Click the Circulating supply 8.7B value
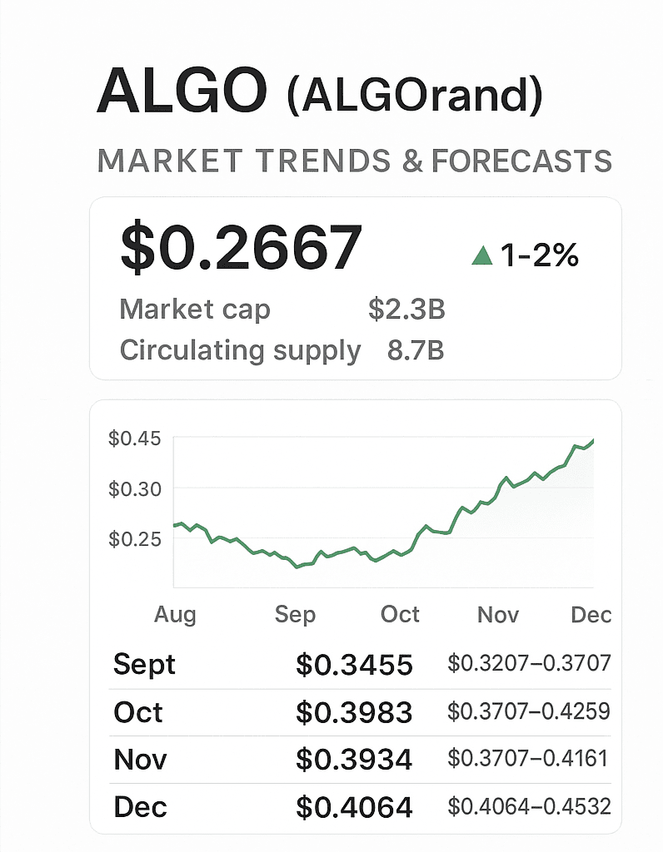This screenshot has width=663, height=852. [x=416, y=350]
